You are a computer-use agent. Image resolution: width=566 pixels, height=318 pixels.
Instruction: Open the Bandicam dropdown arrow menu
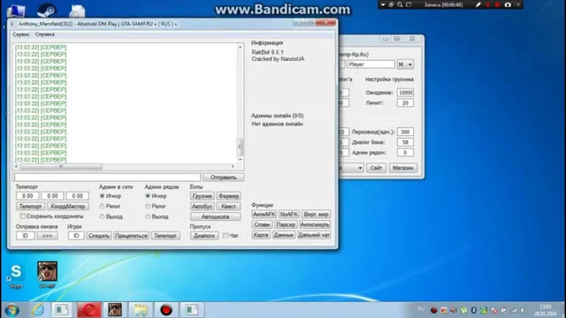383,5
